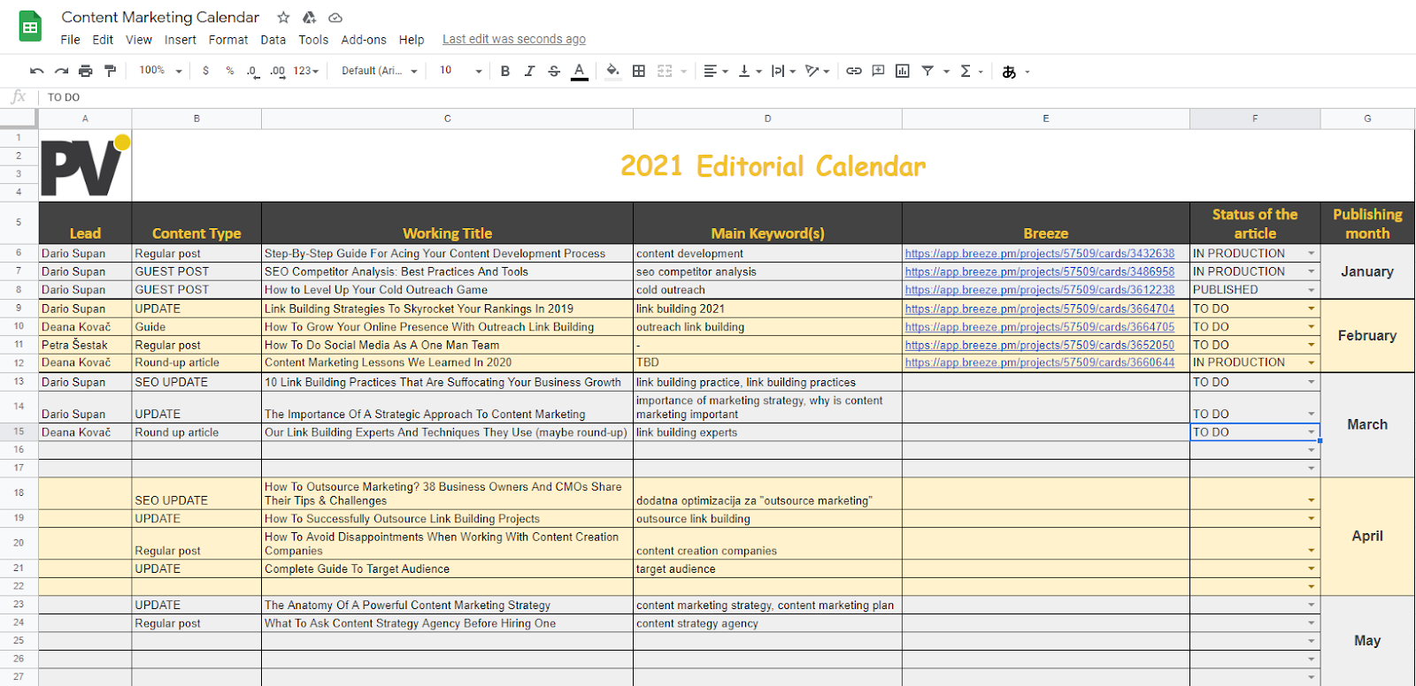The height and width of the screenshot is (686, 1416).
Task: Open Breeze link ending in 3660644
Action: [x=1040, y=362]
